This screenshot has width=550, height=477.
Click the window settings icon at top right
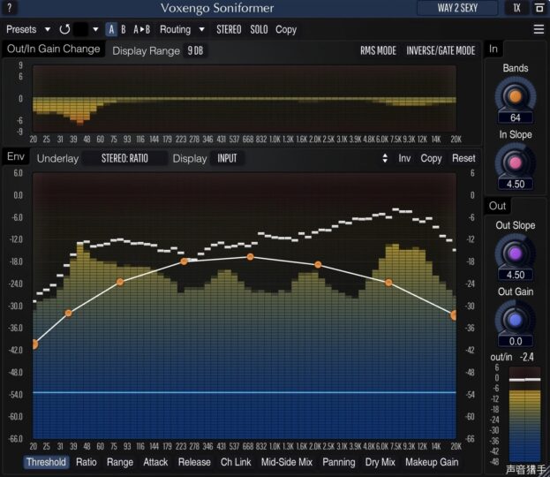[539, 8]
